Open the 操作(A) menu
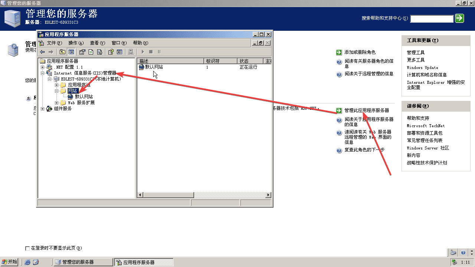The image size is (475, 267). (x=76, y=43)
